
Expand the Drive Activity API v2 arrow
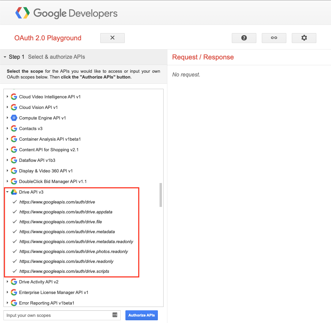7,281
